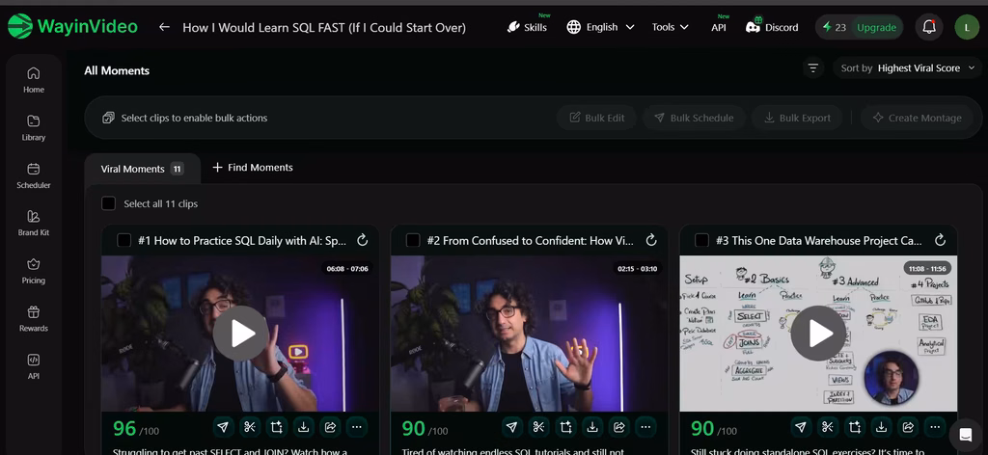Viewport: 988px width, 455px height.
Task: Open Brand Kit in the sidebar
Action: tap(34, 224)
